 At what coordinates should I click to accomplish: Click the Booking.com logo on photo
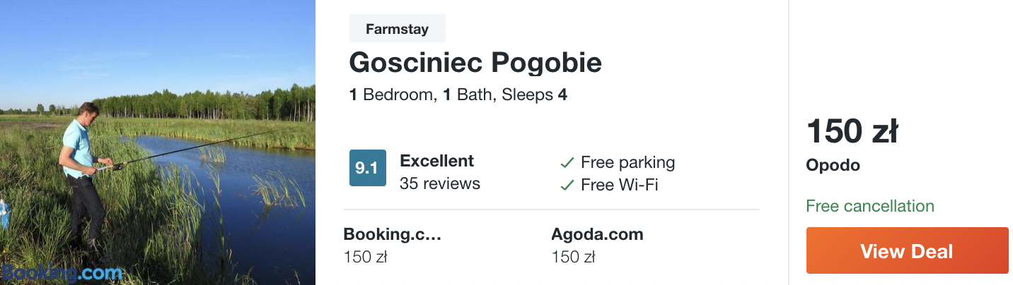coord(62,272)
